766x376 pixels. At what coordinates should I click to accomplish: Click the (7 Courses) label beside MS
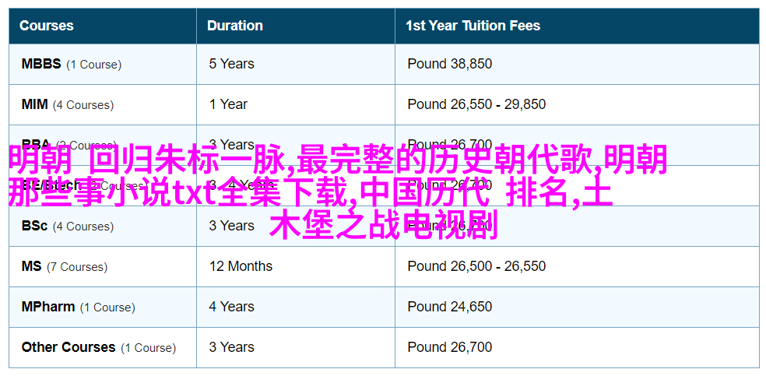77,267
